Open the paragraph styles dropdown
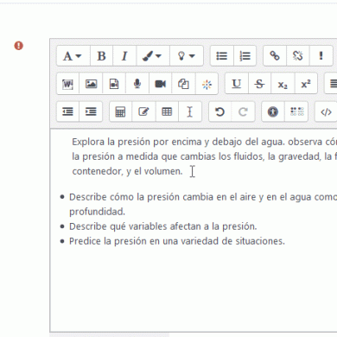The height and width of the screenshot is (337, 337). coord(73,56)
